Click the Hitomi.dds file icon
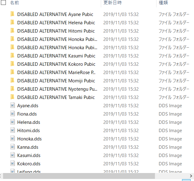 (x=13, y=130)
